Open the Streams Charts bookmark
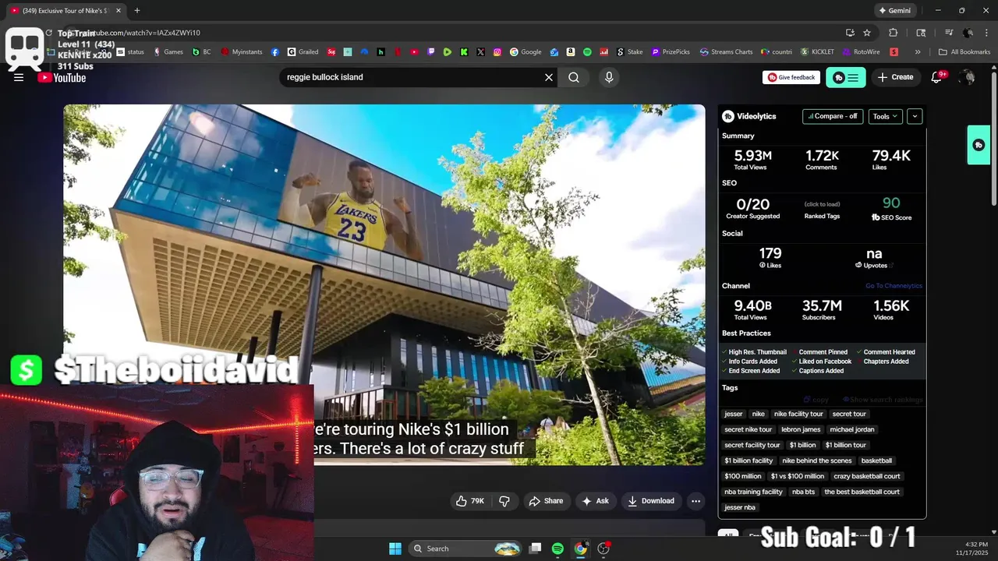This screenshot has height=561, width=998. (x=727, y=52)
